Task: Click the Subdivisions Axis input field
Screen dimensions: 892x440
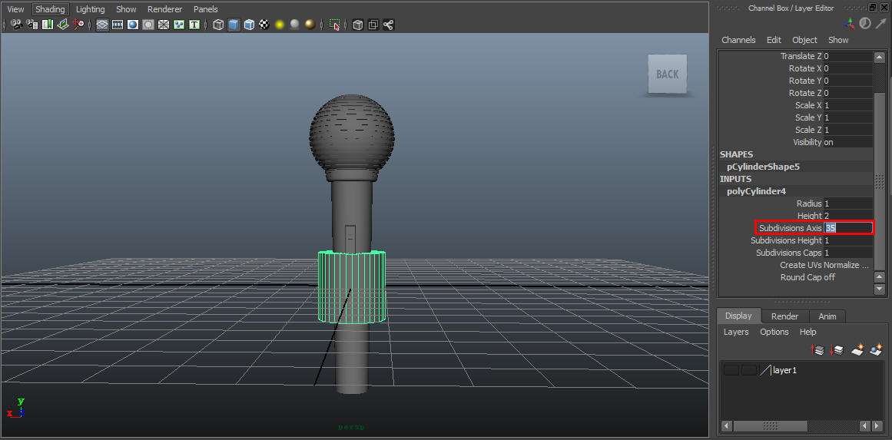Action: pos(847,228)
